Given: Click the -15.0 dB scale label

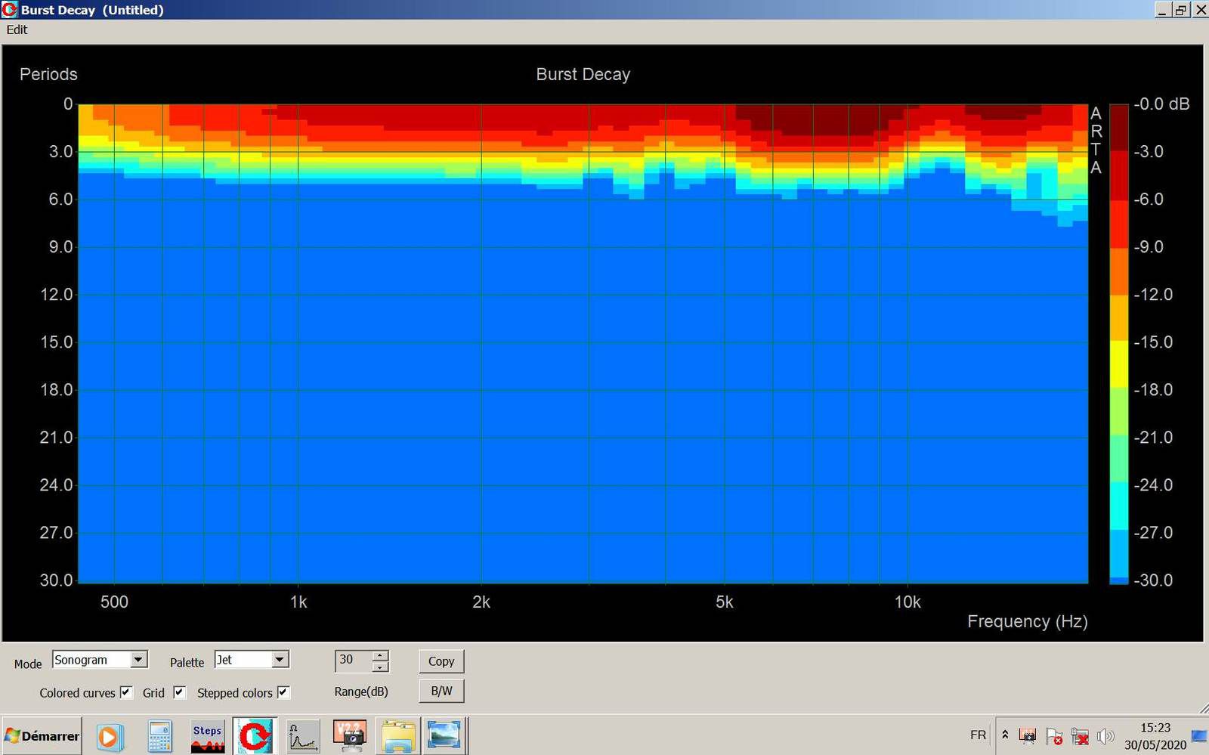Looking at the screenshot, I should pos(1153,342).
